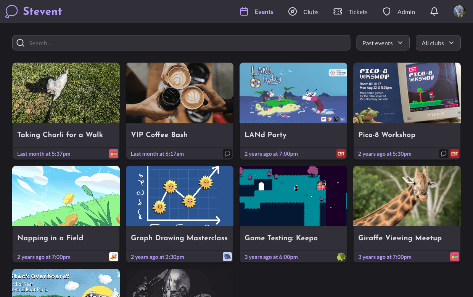This screenshot has width=473, height=297.
Task: Click the LANd Party island thumbnail
Action: 293,93
